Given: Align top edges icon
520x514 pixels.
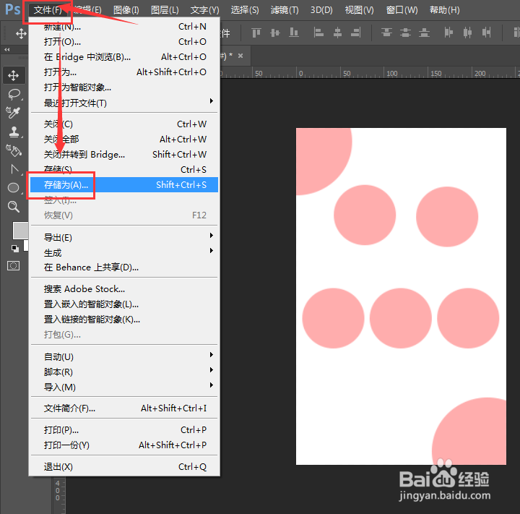Looking at the screenshot, I should tap(256, 33).
